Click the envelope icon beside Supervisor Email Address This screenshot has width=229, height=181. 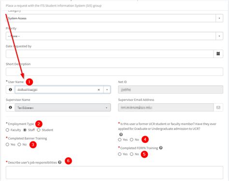pyautogui.click(x=218, y=108)
